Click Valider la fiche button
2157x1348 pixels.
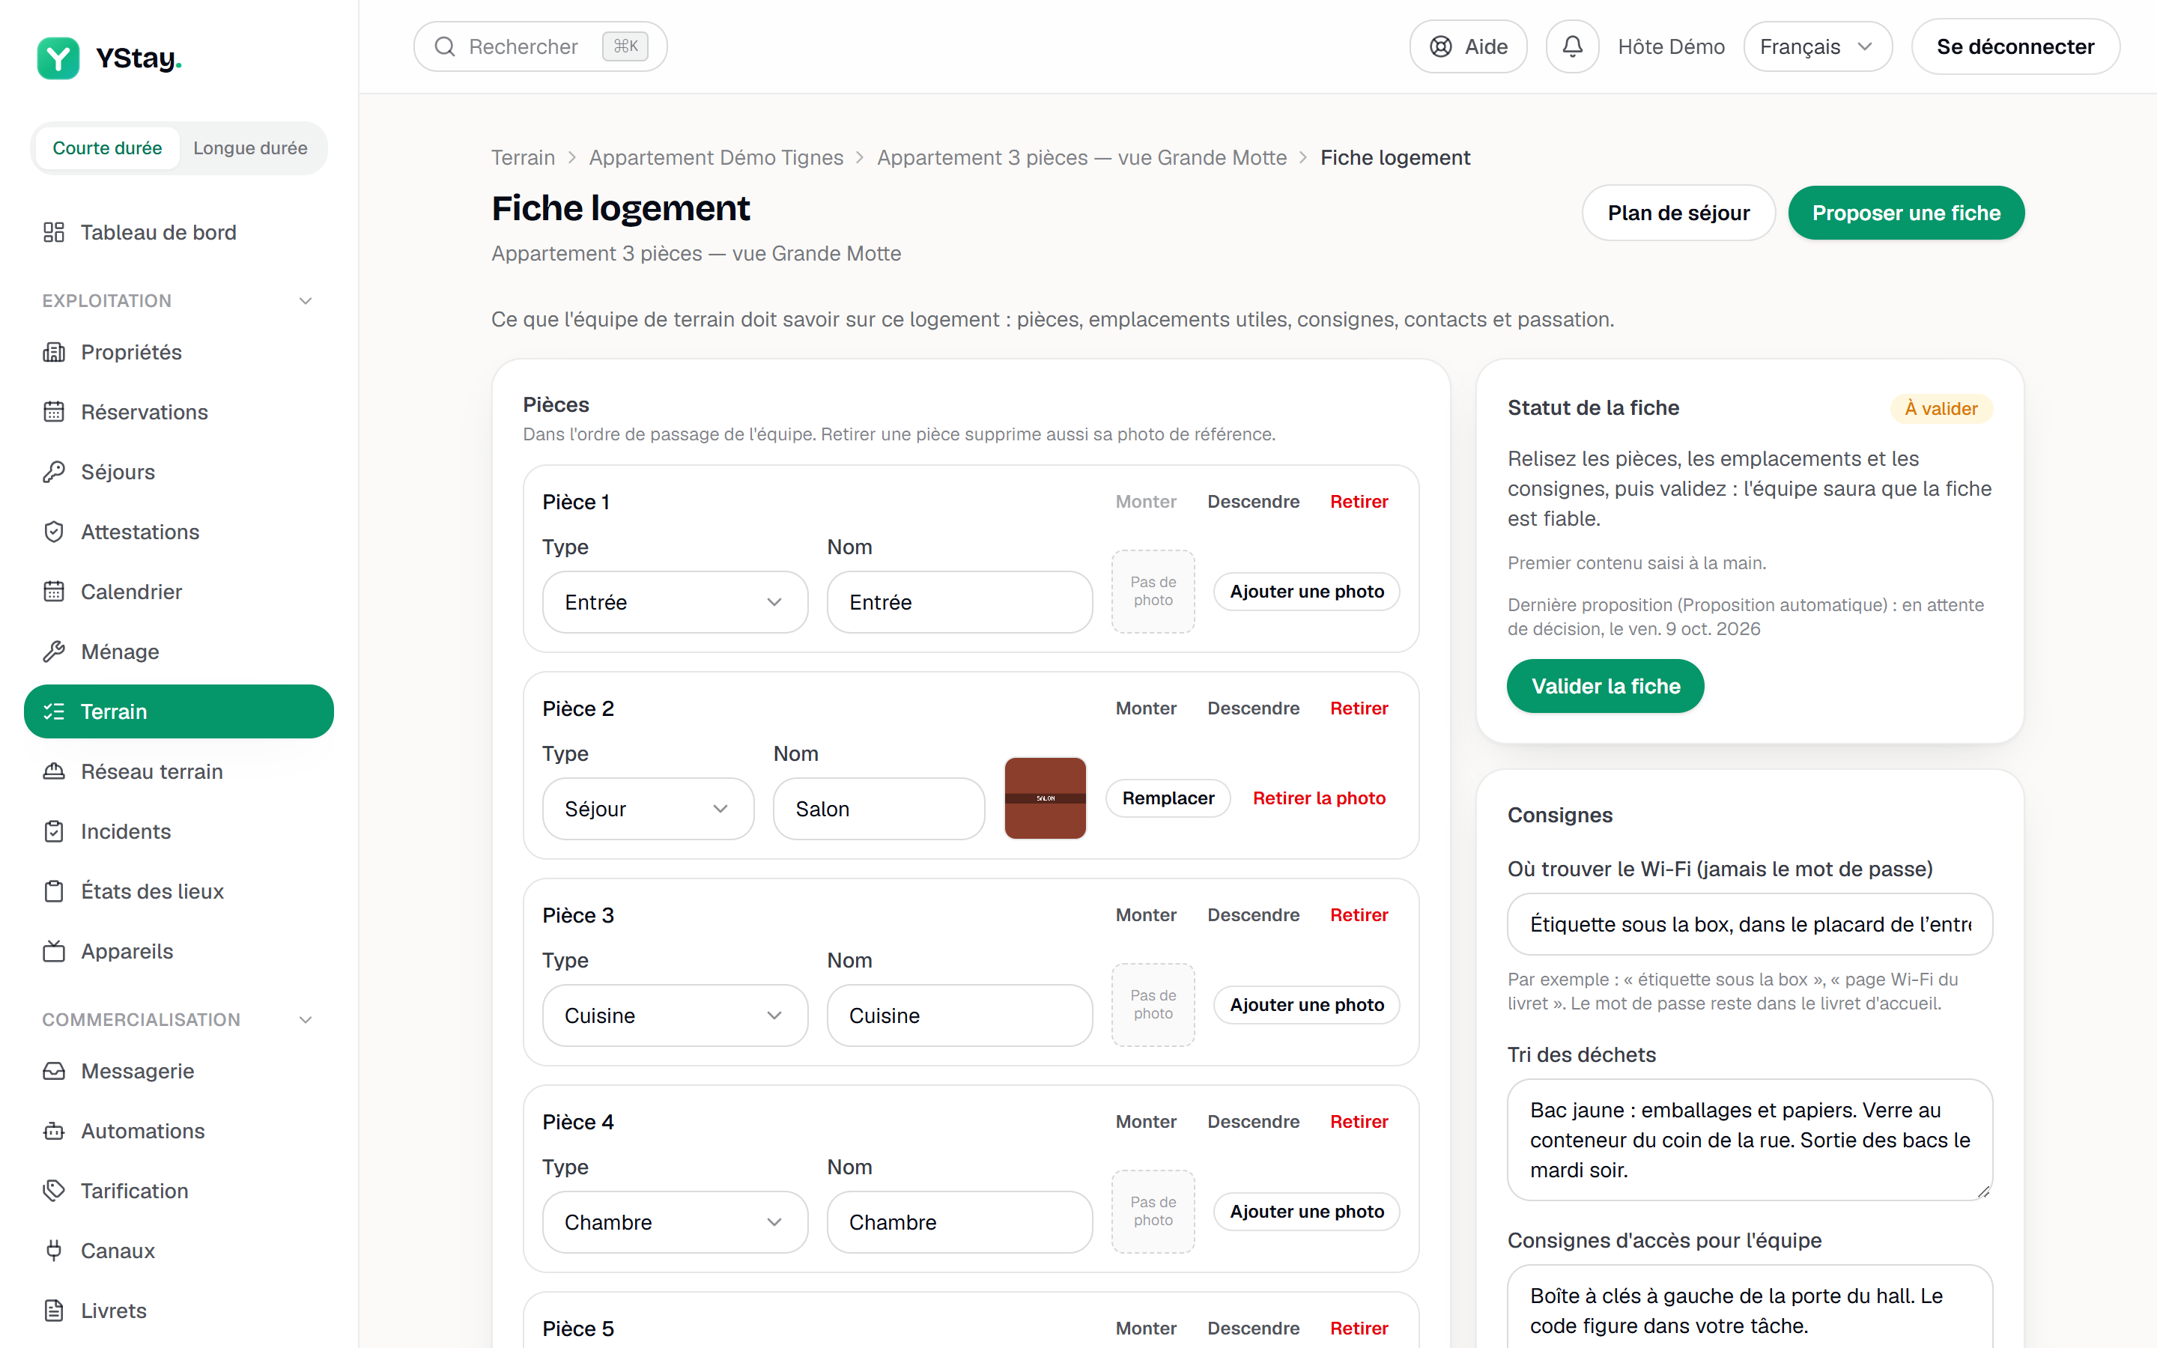(x=1605, y=687)
